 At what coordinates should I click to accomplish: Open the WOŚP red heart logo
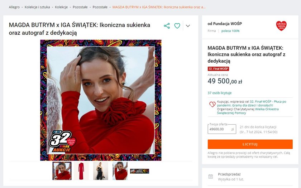[281, 26]
